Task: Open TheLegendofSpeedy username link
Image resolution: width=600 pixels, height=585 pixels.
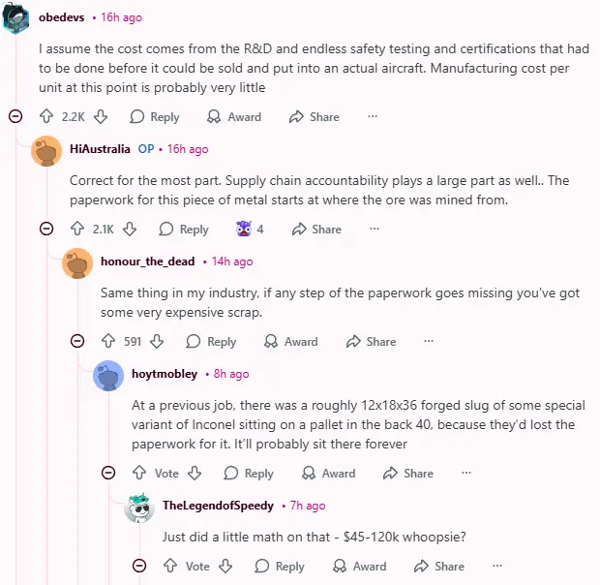Action: [218, 506]
